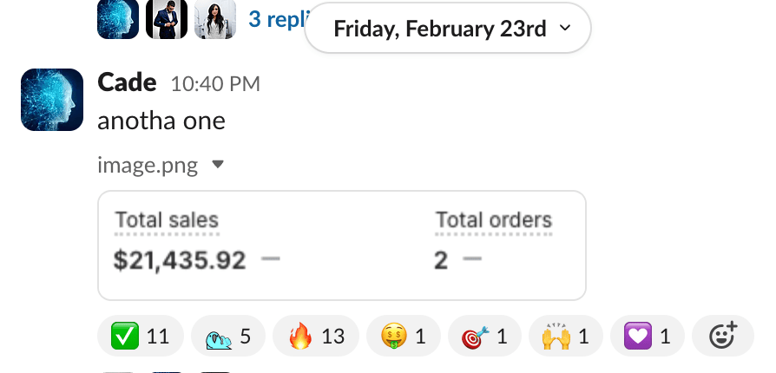Toggle the green checkmark reaction

[140, 336]
